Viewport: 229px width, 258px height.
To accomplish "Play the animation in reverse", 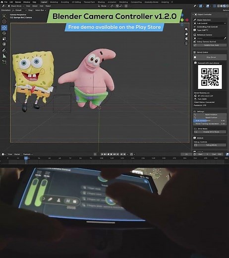I will (x=109, y=154).
